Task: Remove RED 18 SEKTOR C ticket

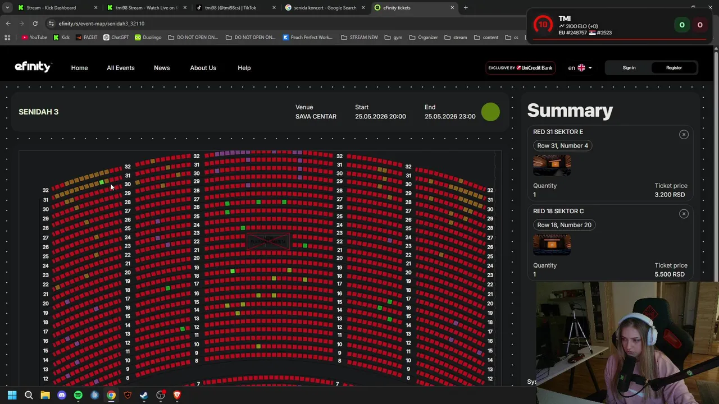Action: (x=684, y=214)
